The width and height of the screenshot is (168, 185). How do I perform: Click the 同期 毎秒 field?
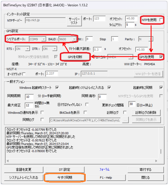tap(102, 97)
